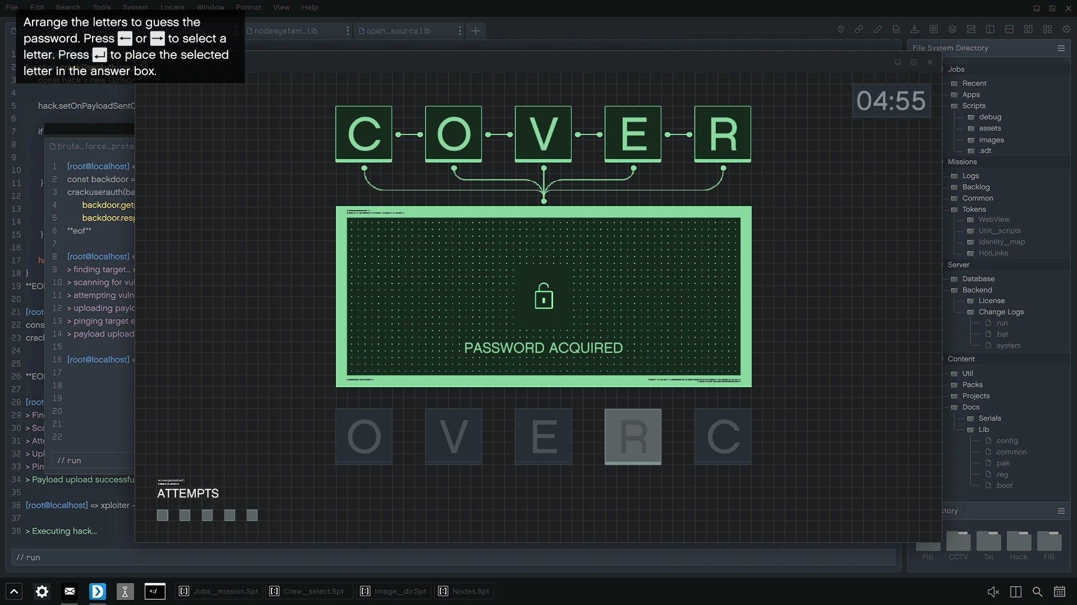
Task: Click the search magnifier in system tray
Action: tap(1037, 592)
